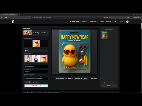Open a new browser tab with plus

click(20, 15)
